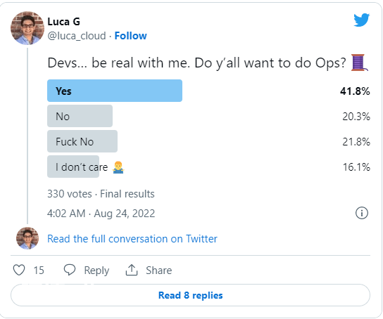Click the small avatar beside conversation link

tap(27, 238)
